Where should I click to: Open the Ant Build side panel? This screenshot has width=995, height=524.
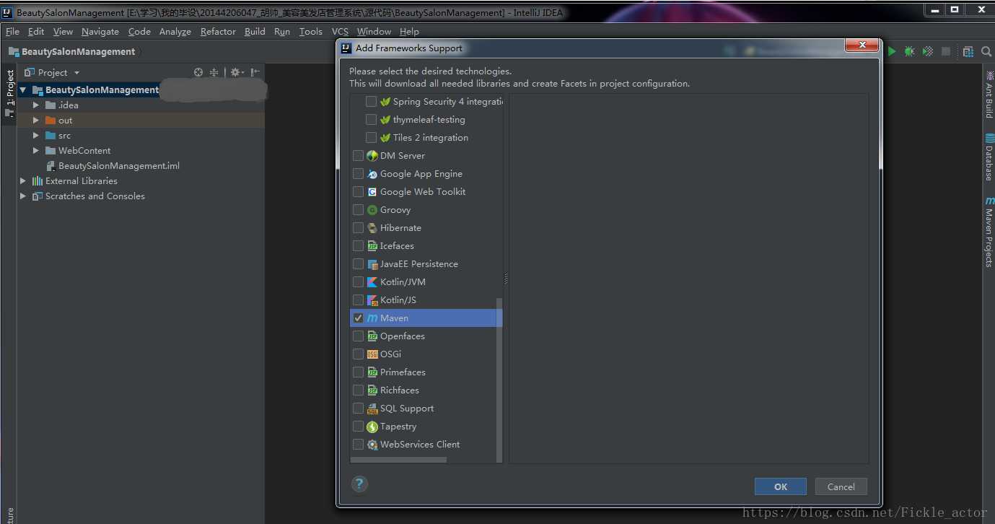[x=989, y=95]
